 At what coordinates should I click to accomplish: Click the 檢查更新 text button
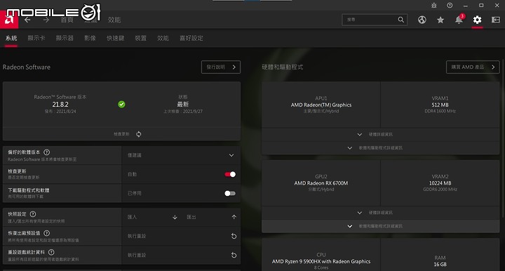pyautogui.click(x=121, y=134)
